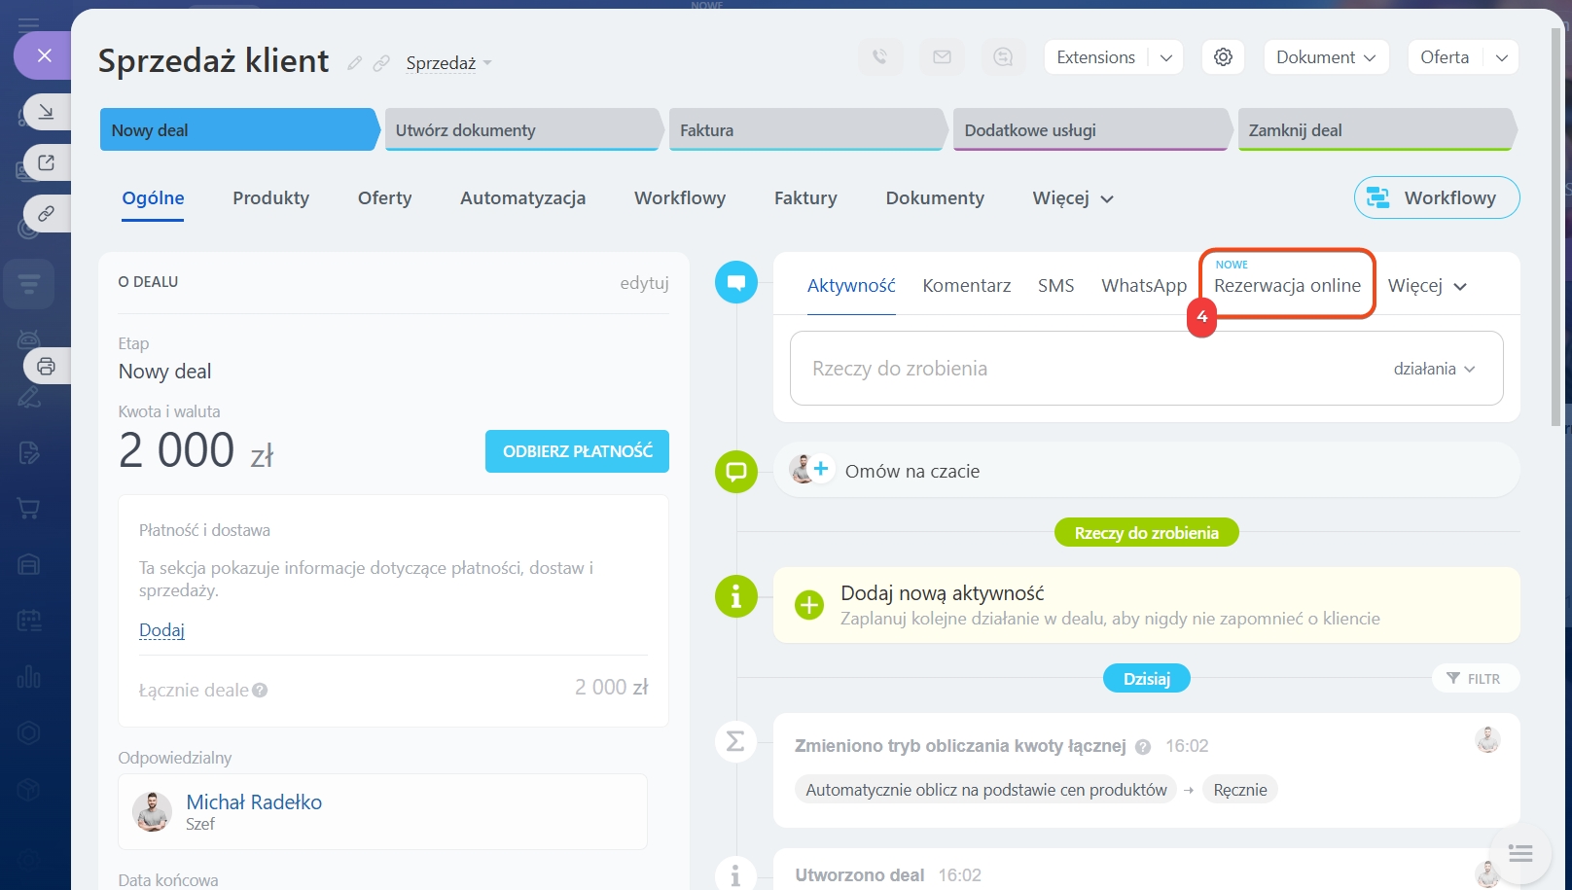Expand the Sprzedaż pipeline dropdown
Screen dimensions: 1572x890
(449, 63)
